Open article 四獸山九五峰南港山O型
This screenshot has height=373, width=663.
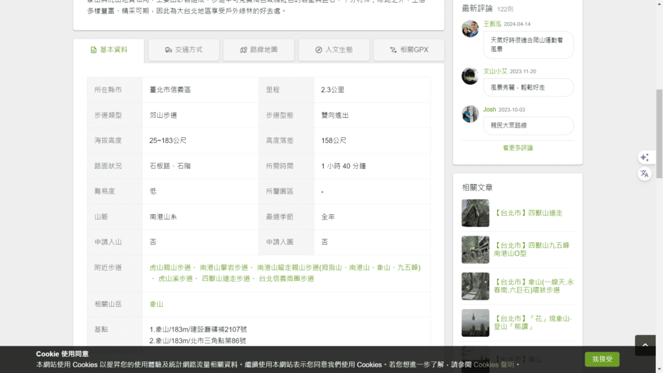coord(532,249)
